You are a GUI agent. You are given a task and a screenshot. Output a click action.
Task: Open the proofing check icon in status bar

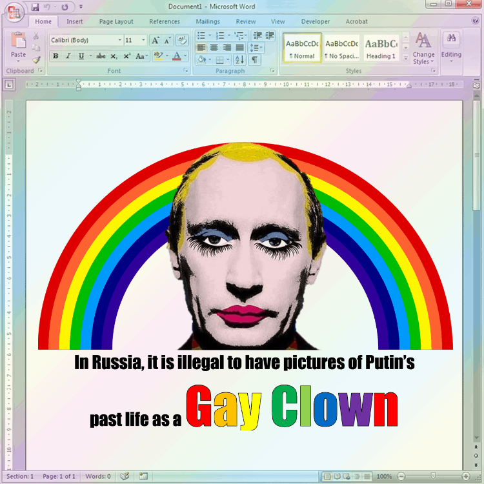[125, 476]
